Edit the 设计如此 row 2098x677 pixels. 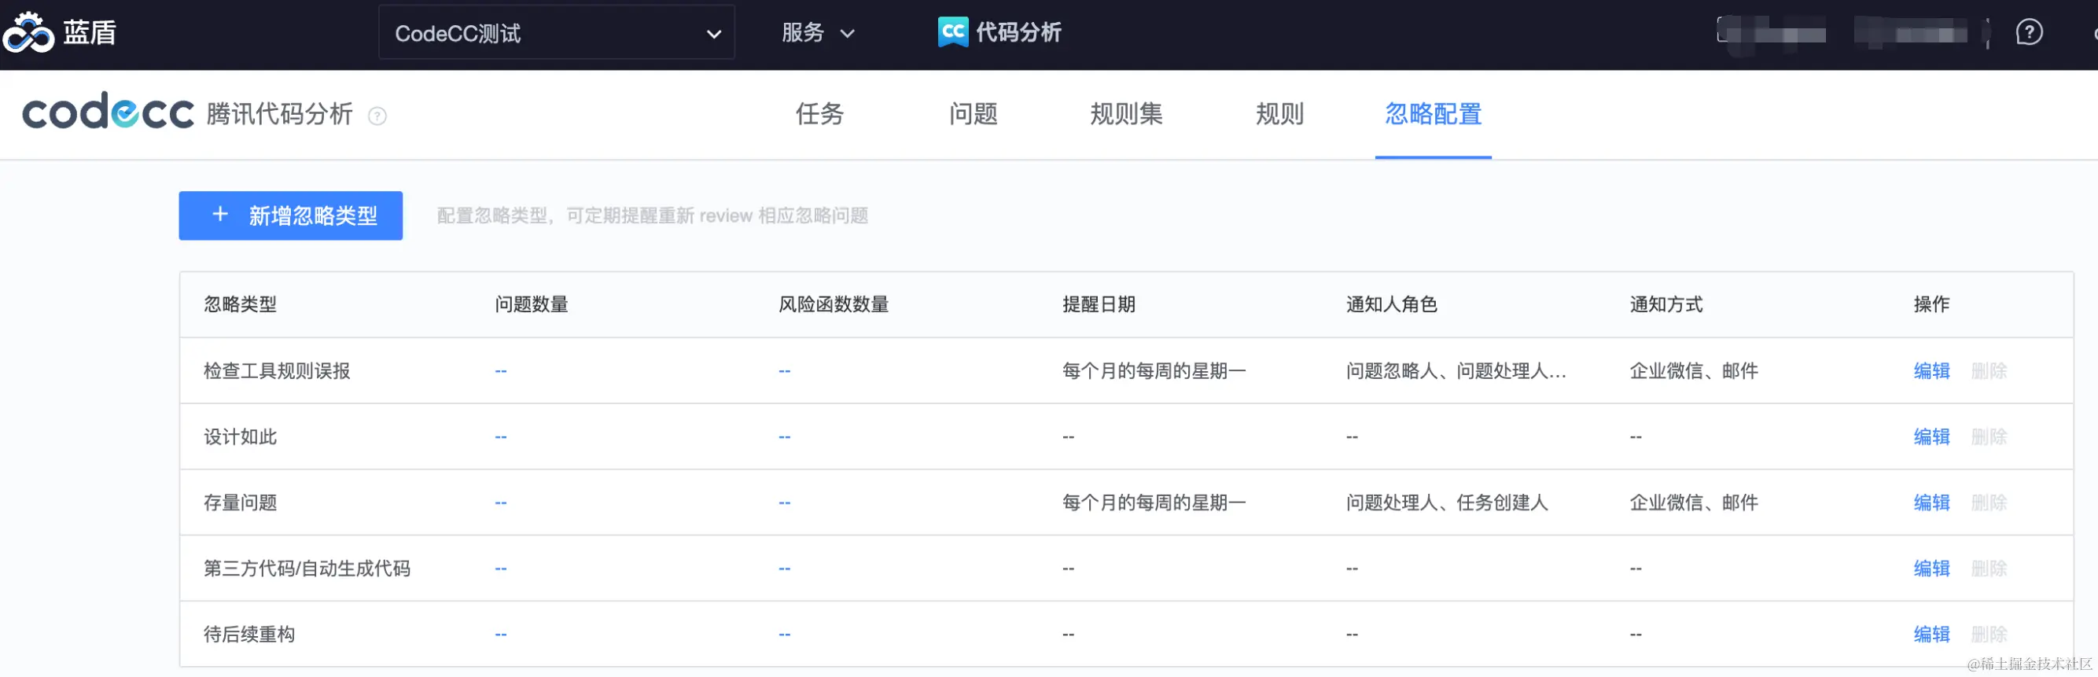[1931, 437]
